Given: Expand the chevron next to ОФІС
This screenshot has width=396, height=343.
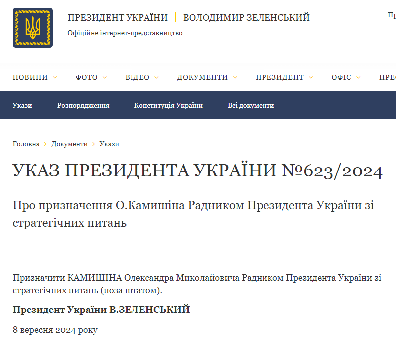Looking at the screenshot, I should coord(358,78).
